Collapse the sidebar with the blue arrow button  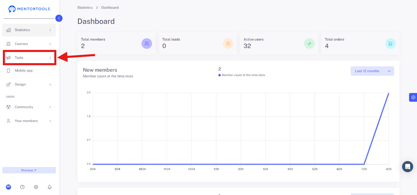point(59,18)
